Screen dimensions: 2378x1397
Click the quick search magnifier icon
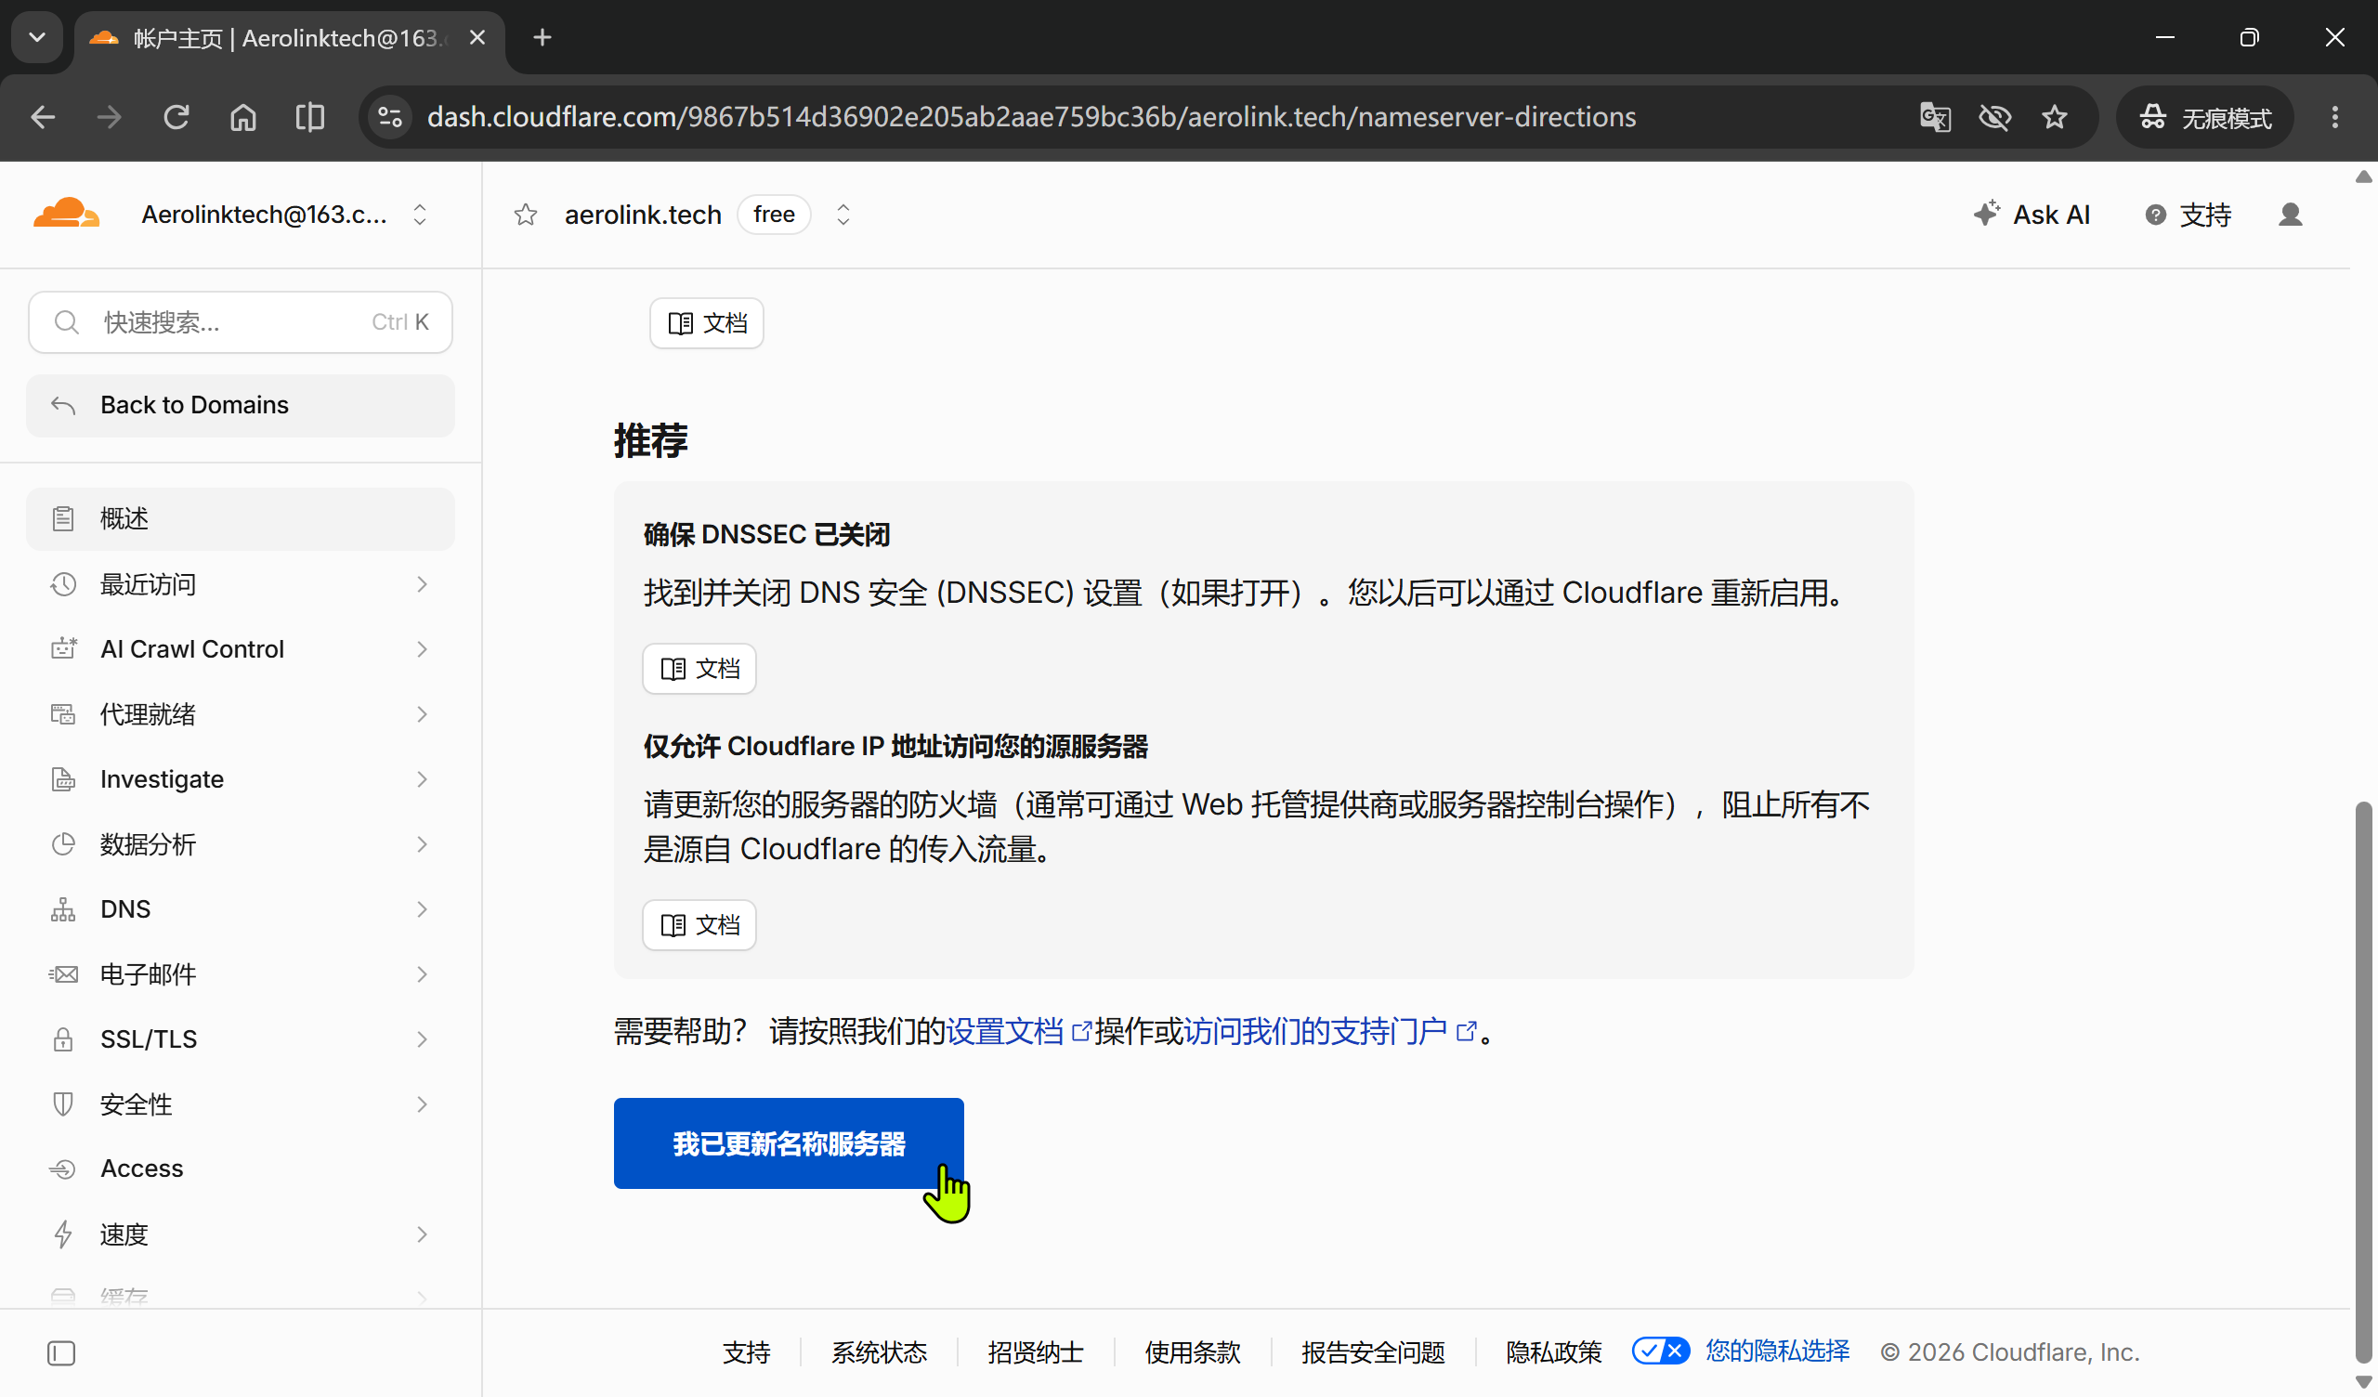tap(66, 322)
